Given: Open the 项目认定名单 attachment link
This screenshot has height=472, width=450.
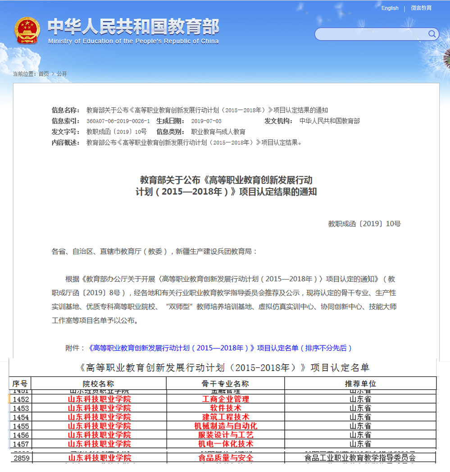Looking at the screenshot, I should (220, 348).
